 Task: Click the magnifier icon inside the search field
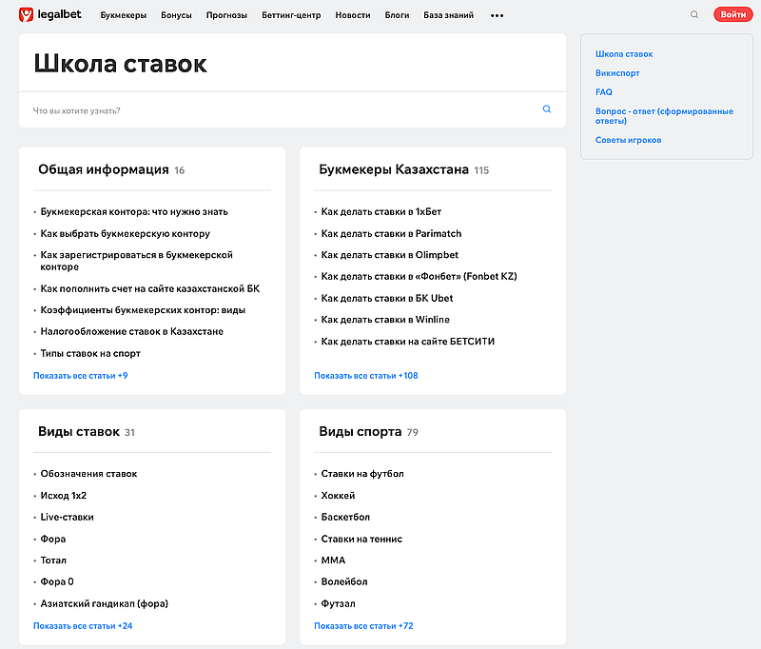[547, 108]
